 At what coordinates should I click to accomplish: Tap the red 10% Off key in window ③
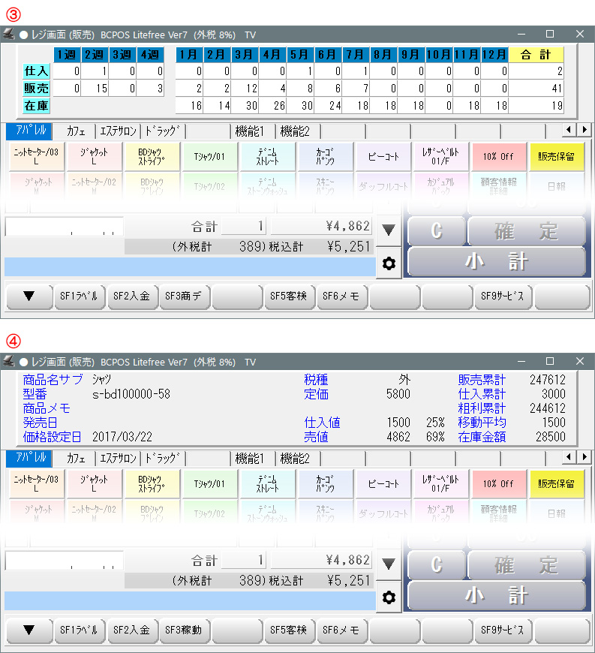[498, 157]
